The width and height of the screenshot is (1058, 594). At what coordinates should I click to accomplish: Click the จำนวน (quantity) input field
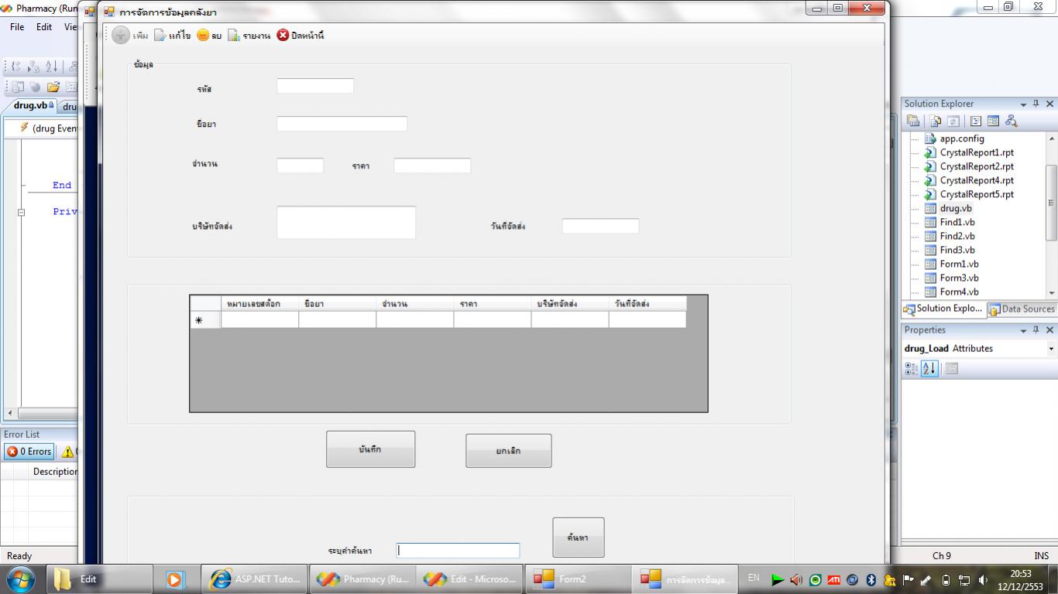[301, 166]
